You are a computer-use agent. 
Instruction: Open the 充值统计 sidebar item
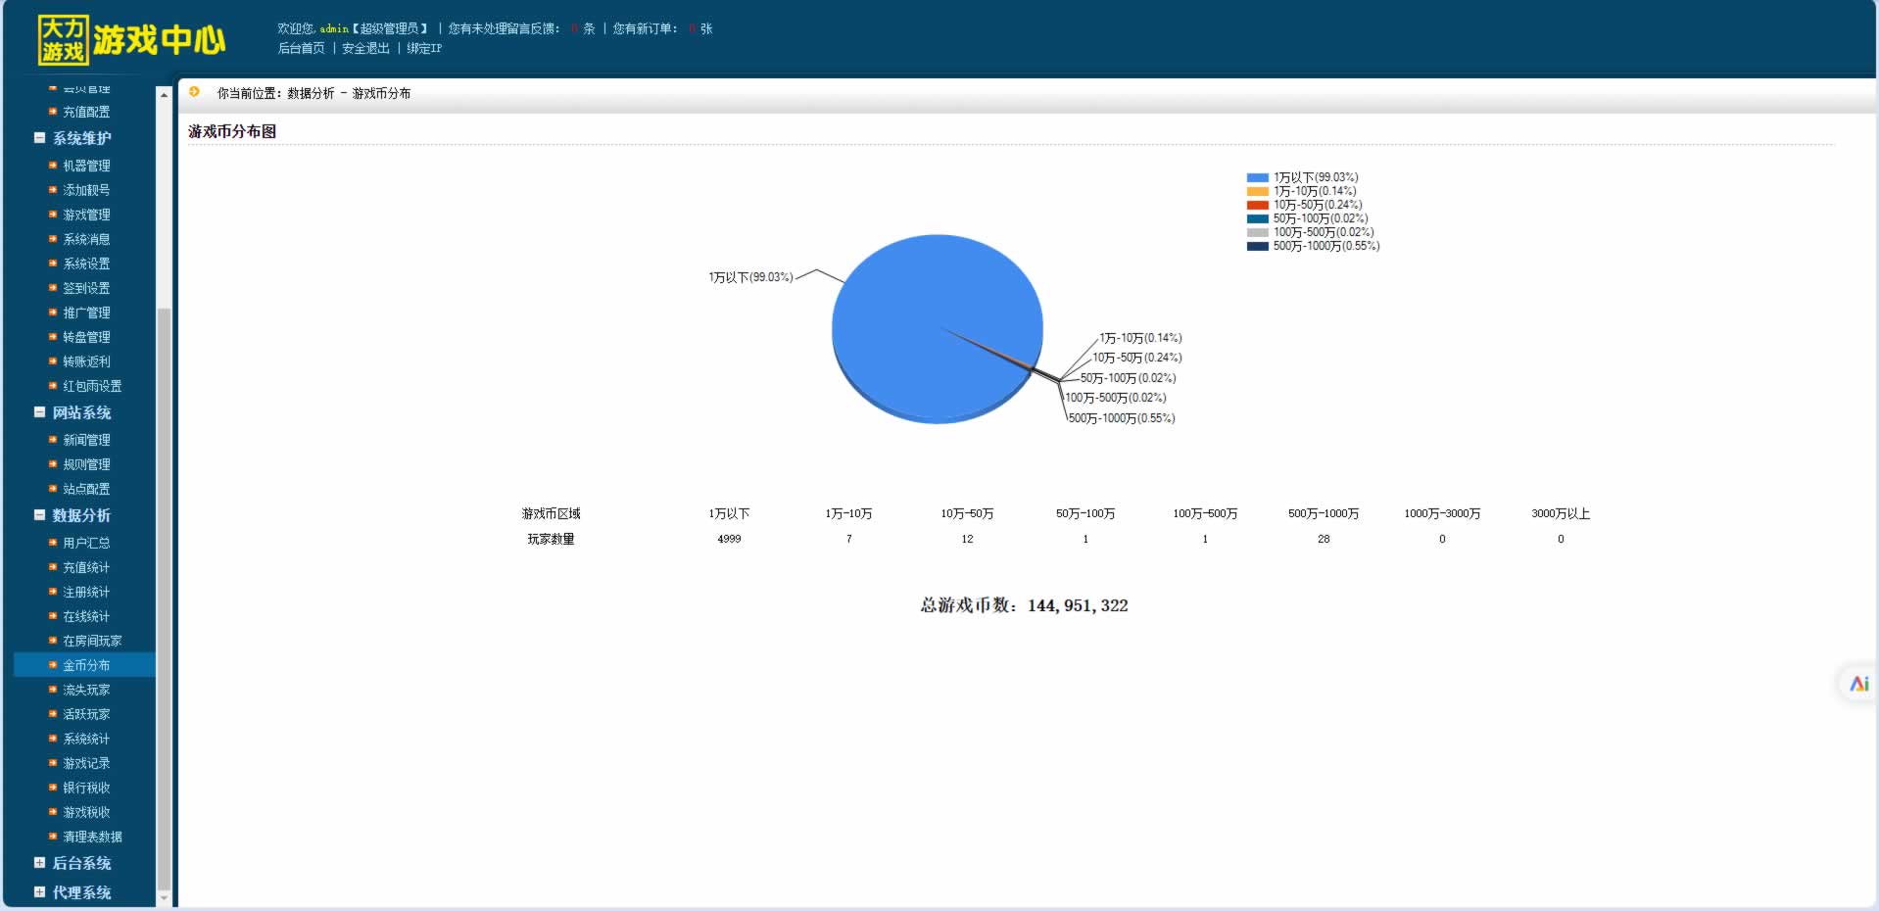(x=86, y=567)
